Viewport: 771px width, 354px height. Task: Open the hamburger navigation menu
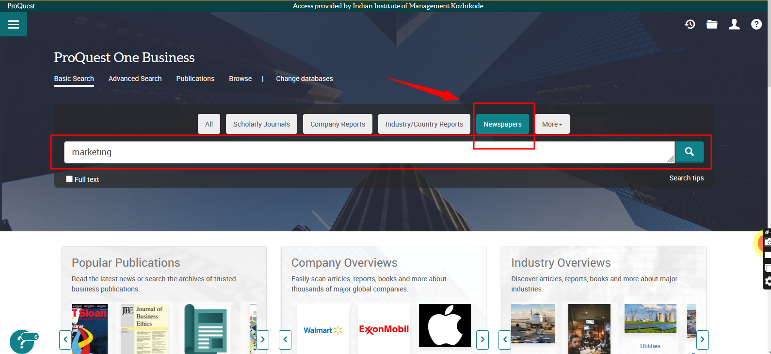(14, 24)
